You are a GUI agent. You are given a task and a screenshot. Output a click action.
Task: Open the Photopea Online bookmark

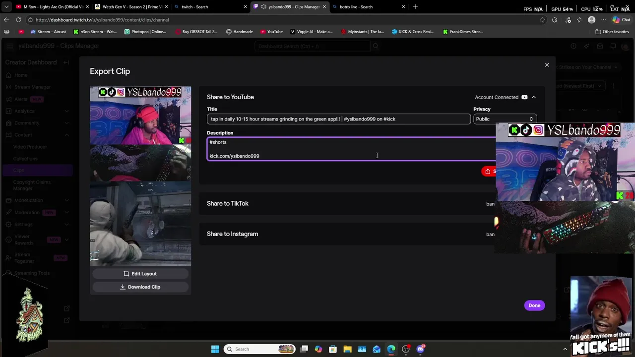coord(145,32)
